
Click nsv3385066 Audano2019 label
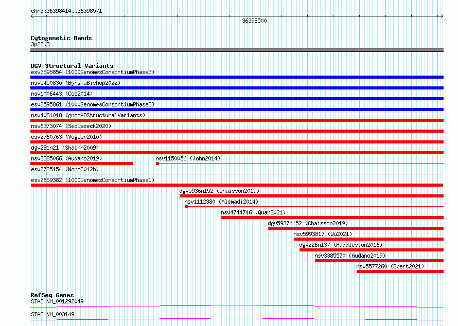pos(66,158)
